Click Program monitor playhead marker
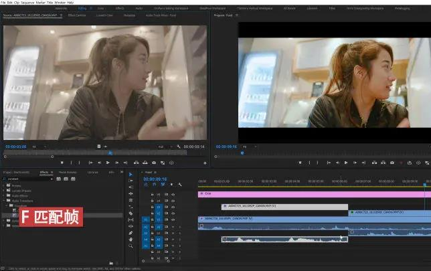The width and height of the screenshot is (431, 271). coord(242,153)
